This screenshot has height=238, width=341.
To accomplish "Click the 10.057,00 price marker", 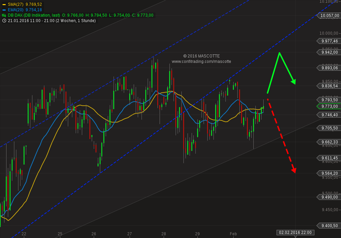I will (328, 16).
